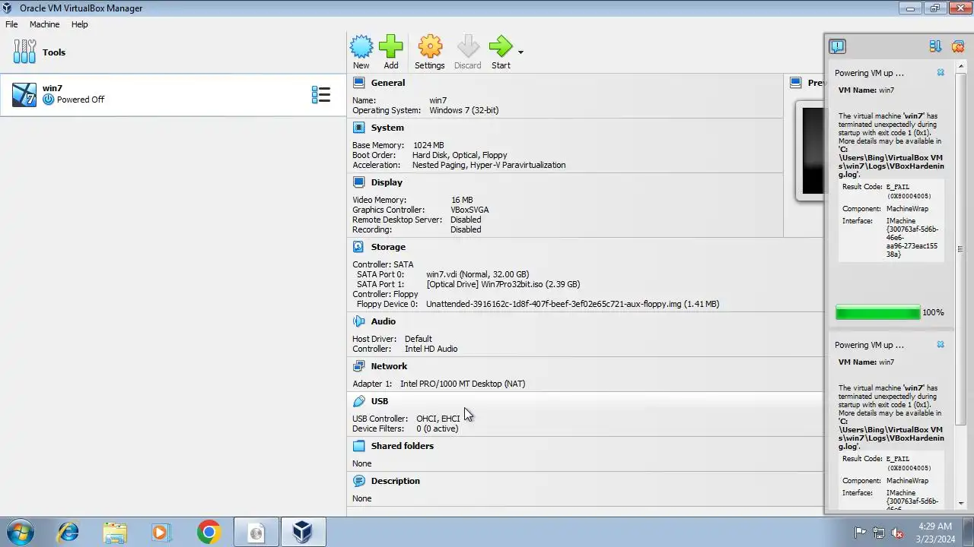Dismiss the first Powering VM up notification
This screenshot has height=547, width=974.
[941, 73]
